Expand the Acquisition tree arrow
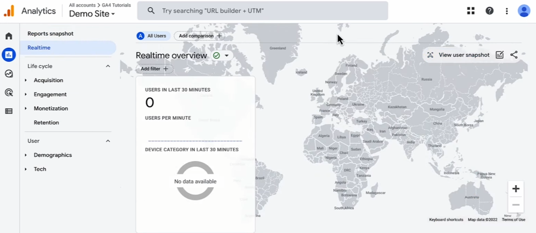The image size is (536, 233). [x=26, y=80]
